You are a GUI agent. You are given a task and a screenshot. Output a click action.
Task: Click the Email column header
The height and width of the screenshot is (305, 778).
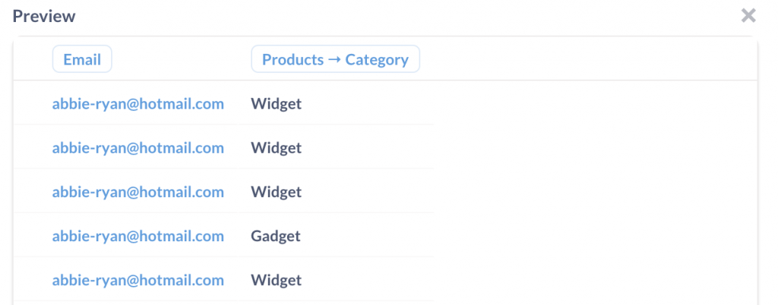tap(82, 59)
